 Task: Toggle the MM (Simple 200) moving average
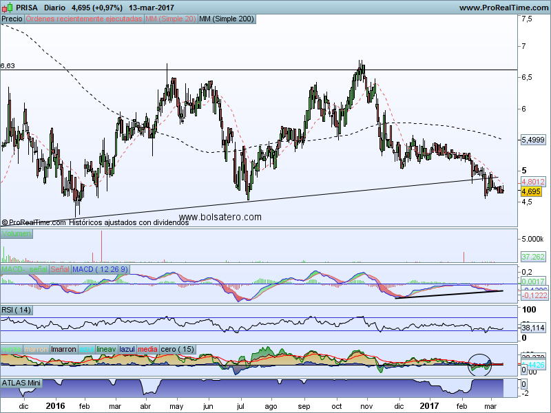click(x=226, y=19)
